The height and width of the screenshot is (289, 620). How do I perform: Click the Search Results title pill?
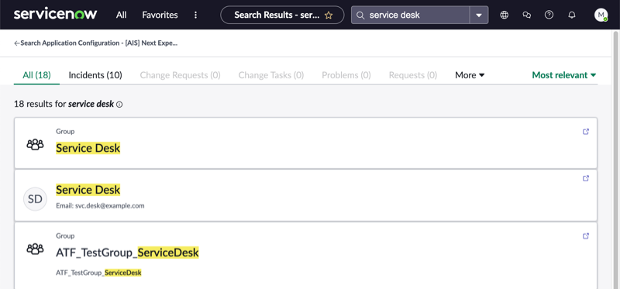click(x=282, y=15)
